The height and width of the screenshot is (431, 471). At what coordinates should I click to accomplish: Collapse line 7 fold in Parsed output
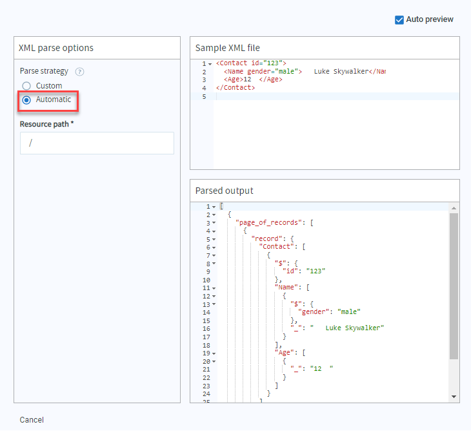pos(214,256)
